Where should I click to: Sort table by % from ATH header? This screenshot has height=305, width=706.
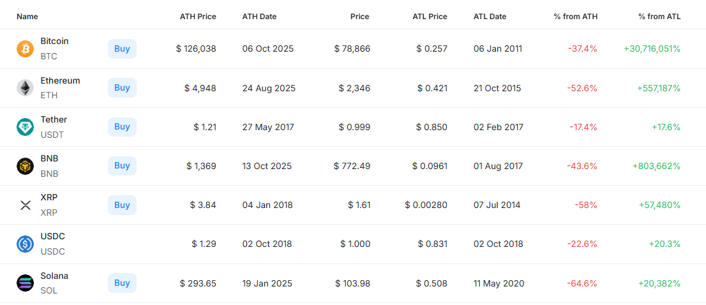click(x=575, y=17)
